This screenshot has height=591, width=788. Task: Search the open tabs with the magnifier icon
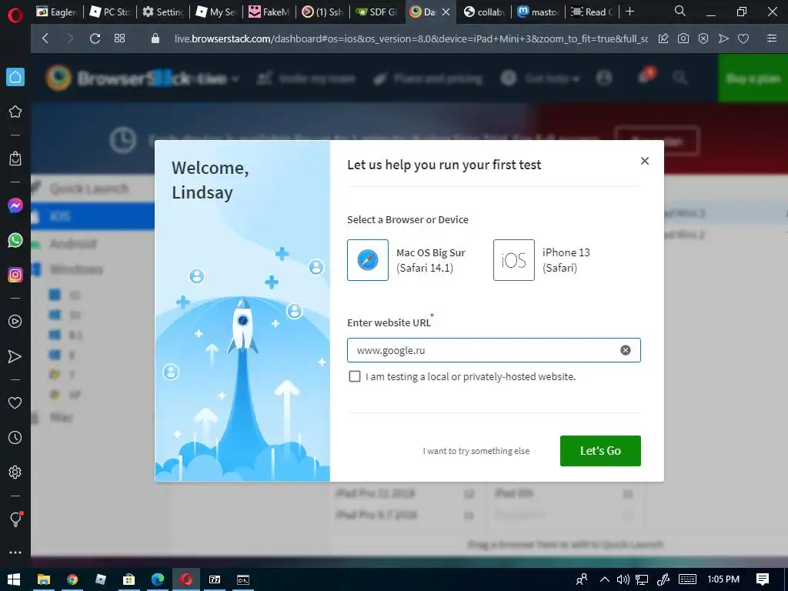tap(680, 11)
